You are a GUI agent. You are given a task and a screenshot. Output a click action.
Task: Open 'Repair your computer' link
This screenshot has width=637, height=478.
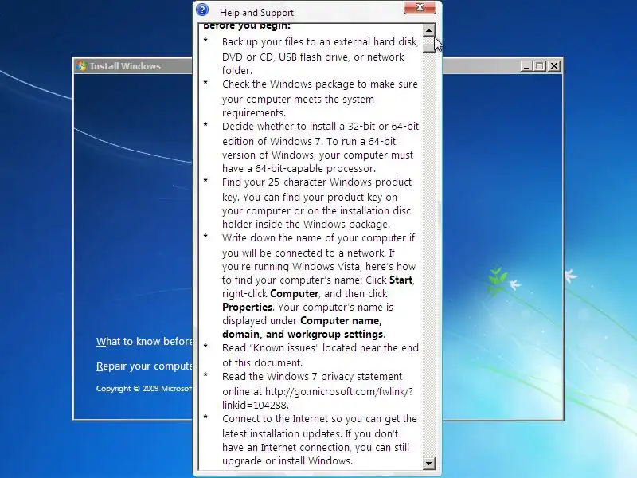coord(144,366)
